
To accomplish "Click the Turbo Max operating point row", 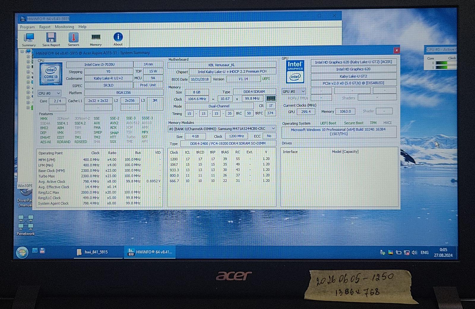I will (99, 176).
